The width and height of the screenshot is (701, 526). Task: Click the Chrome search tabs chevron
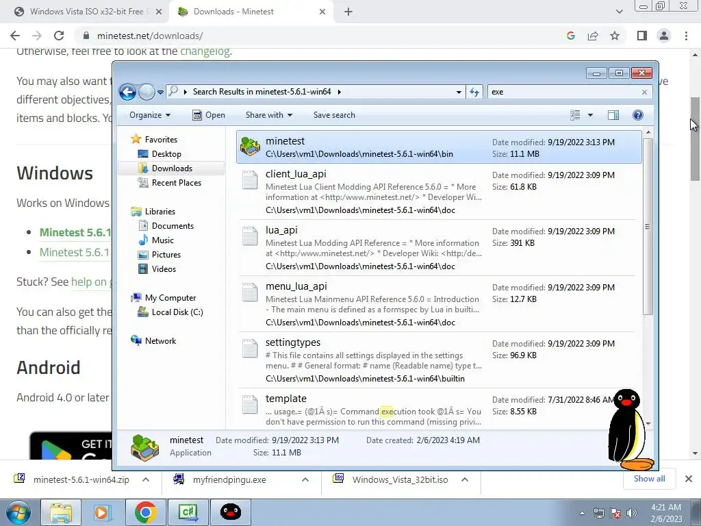(x=619, y=12)
